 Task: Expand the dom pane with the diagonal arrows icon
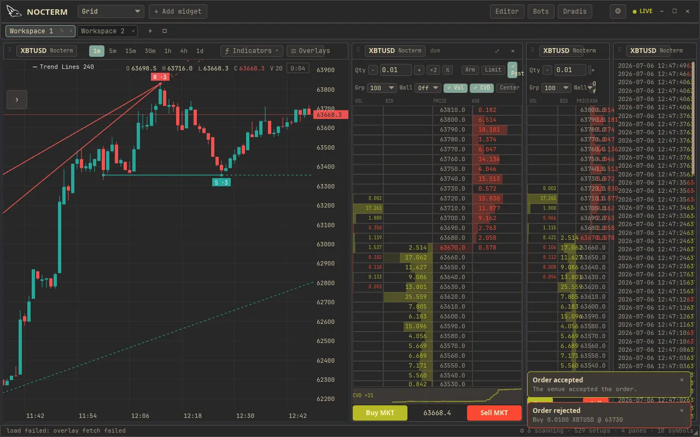(x=497, y=51)
